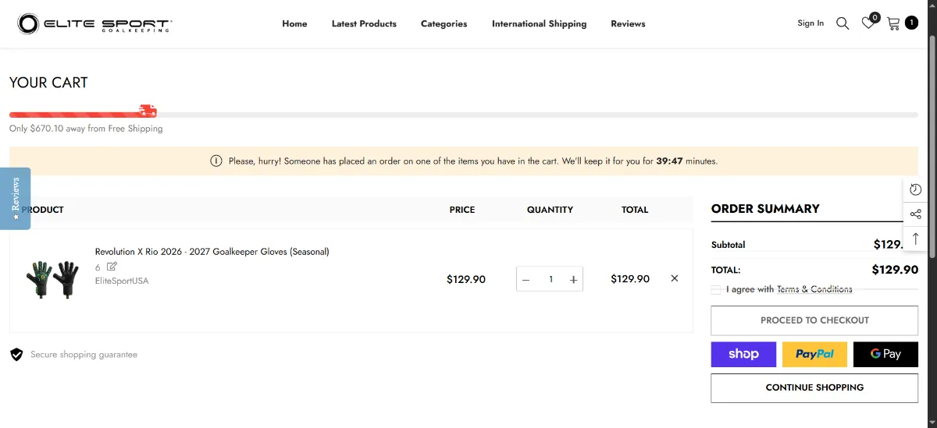Screen dimensions: 937x428
Task: Click the TOTAL: label in order summary
Action: pos(725,271)
